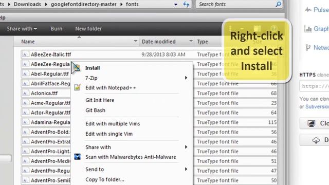
Task: Select Edit with single Vim
Action: click(109, 134)
